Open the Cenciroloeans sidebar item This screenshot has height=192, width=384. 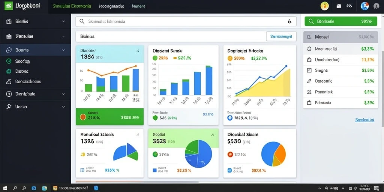coord(28,81)
